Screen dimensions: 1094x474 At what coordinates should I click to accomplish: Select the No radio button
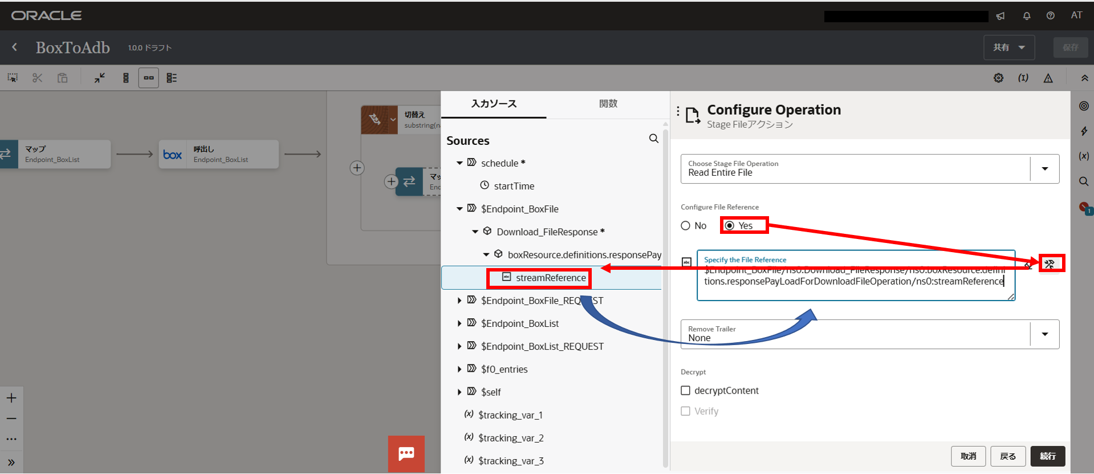[685, 226]
